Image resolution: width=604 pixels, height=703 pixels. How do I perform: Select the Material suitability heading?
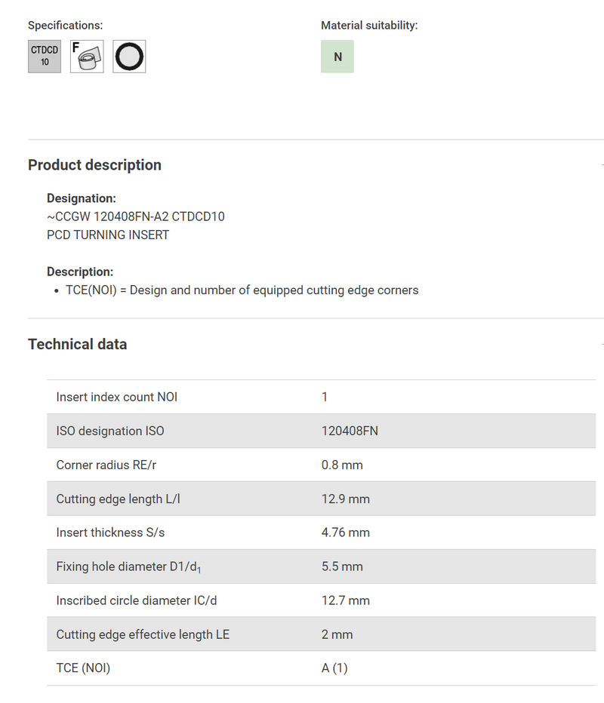point(369,26)
